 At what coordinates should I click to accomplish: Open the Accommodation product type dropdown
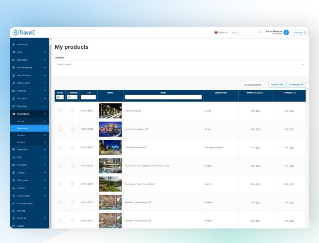pos(254,85)
